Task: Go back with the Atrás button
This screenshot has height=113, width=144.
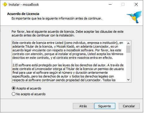Action: coord(83,106)
